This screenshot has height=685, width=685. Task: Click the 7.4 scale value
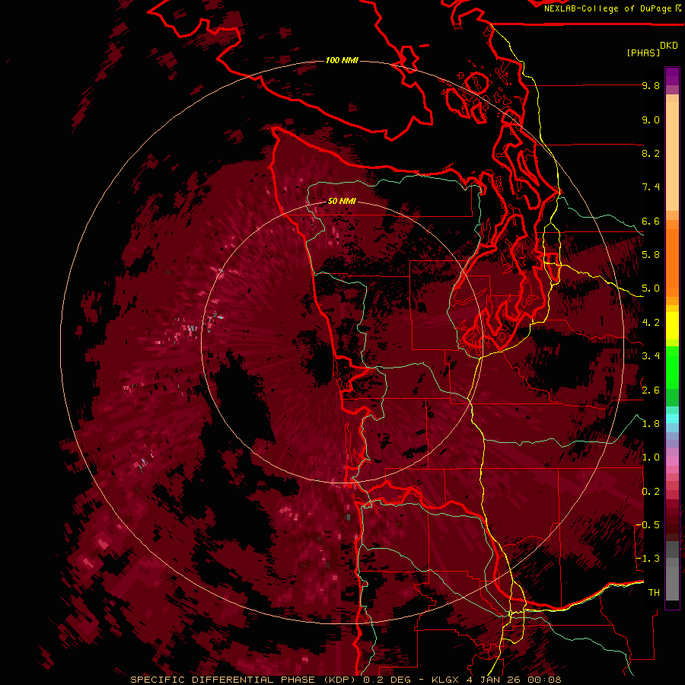click(651, 187)
